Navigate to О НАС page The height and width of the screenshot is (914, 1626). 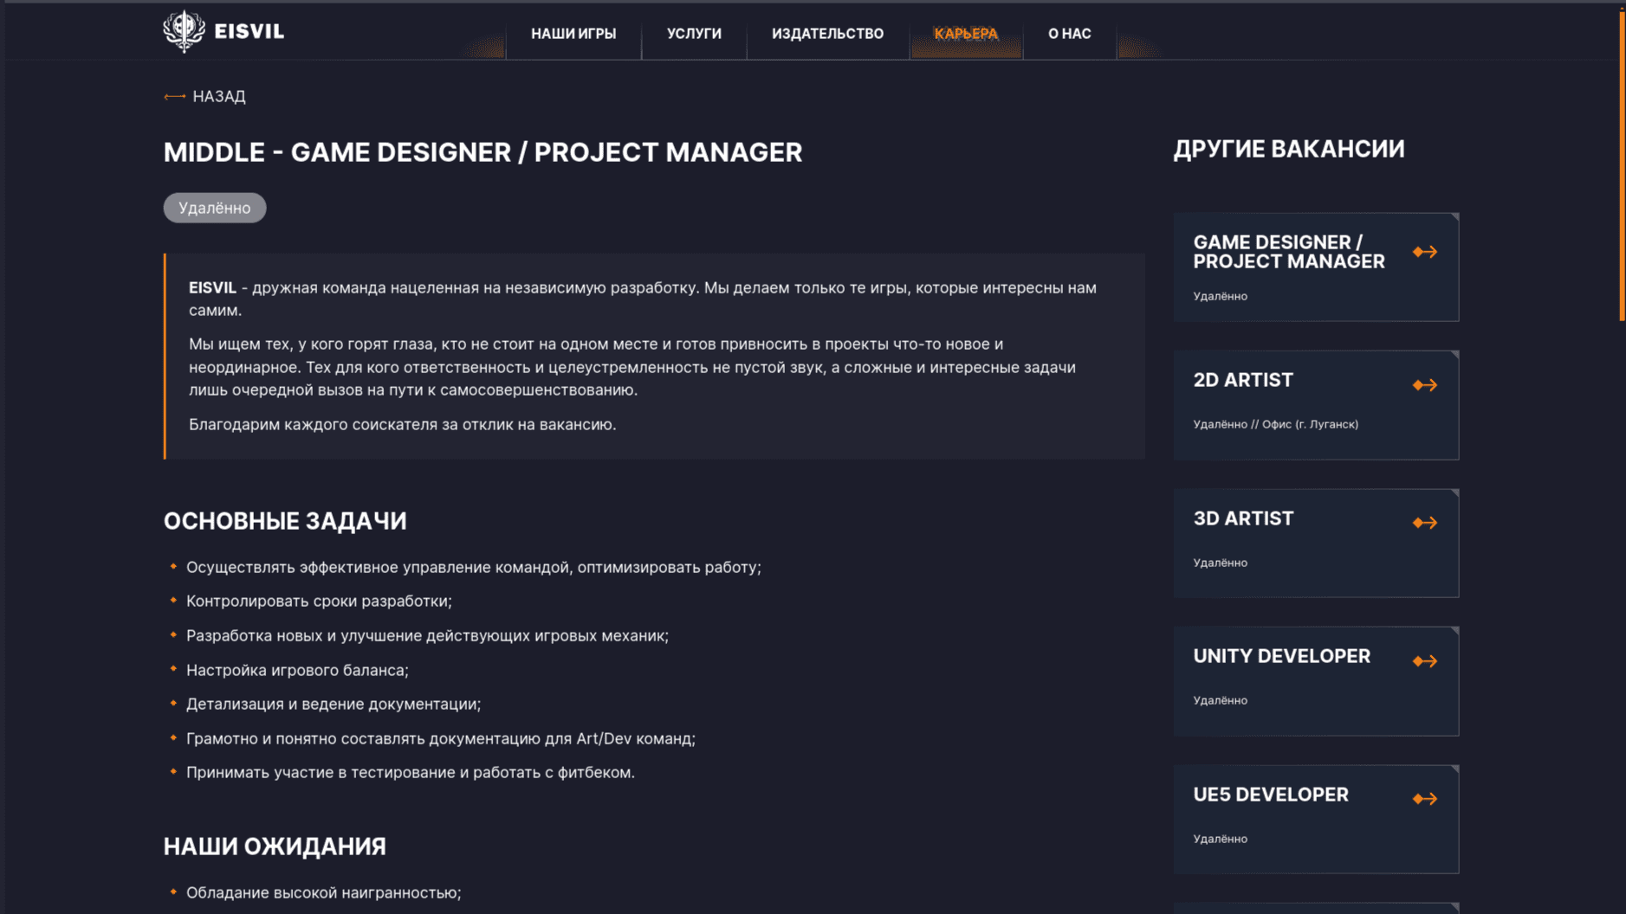[x=1069, y=34]
